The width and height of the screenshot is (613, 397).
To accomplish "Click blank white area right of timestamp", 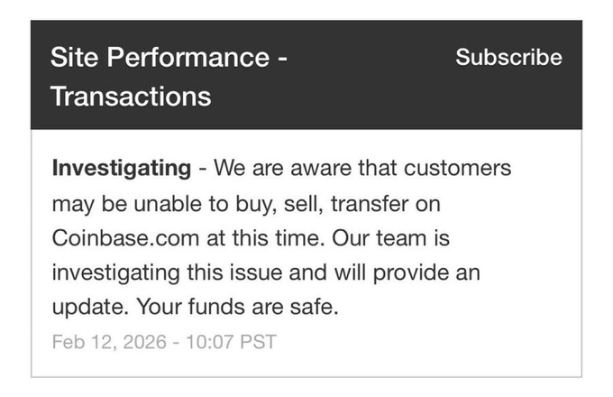I will (x=433, y=342).
